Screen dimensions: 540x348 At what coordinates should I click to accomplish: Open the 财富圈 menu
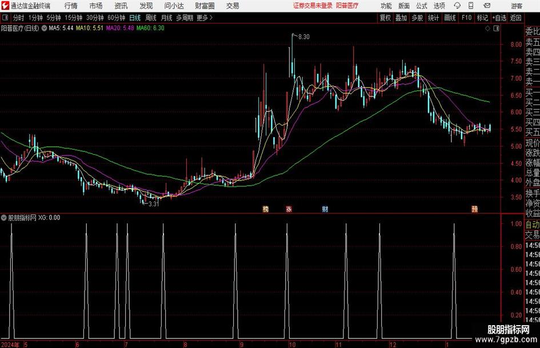205,6
